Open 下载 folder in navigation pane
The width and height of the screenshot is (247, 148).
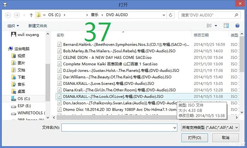pos(18,77)
